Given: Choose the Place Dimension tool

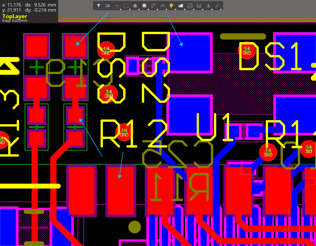Looking at the screenshot, I should point(199,6).
